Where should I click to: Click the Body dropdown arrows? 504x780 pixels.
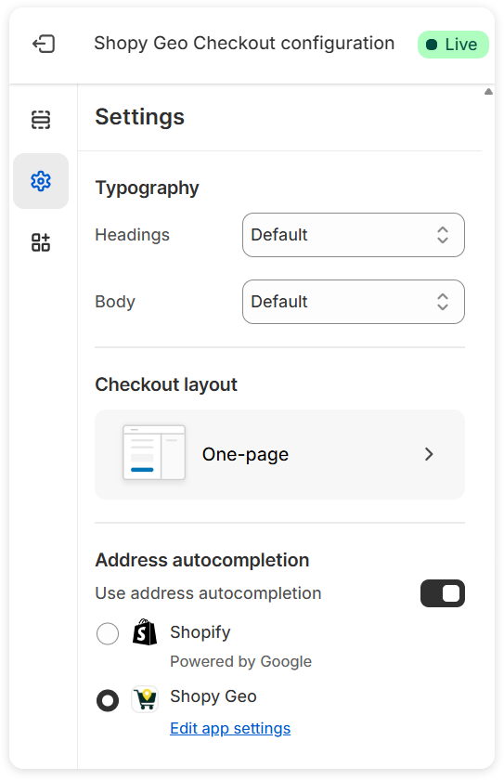[443, 302]
